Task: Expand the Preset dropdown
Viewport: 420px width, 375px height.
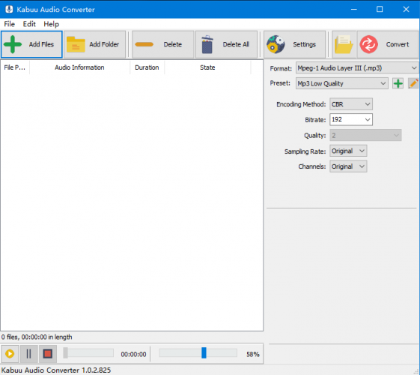Action: [342, 83]
